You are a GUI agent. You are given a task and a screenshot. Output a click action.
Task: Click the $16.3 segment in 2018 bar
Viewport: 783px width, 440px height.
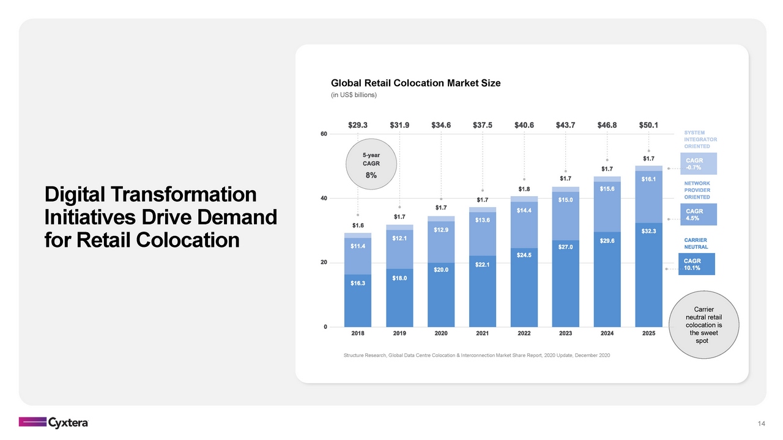click(358, 300)
